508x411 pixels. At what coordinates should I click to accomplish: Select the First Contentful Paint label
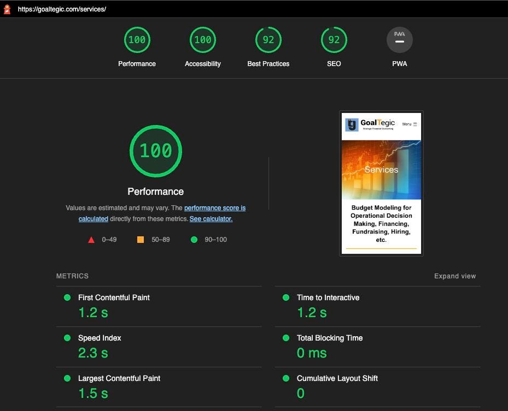pos(114,297)
